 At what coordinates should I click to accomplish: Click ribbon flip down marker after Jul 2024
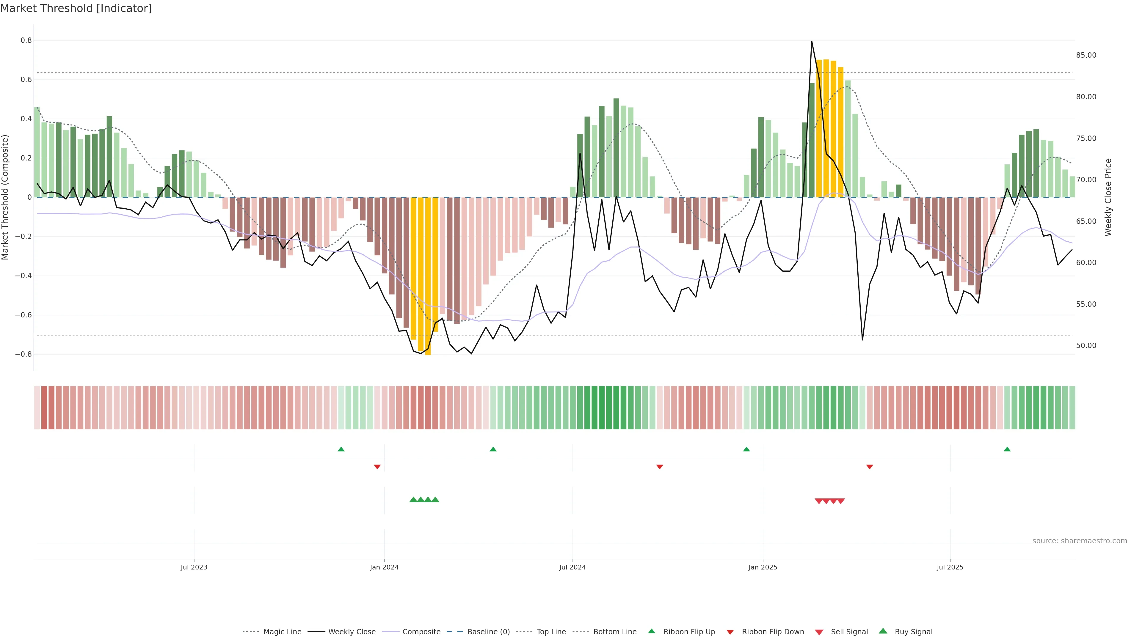point(660,467)
